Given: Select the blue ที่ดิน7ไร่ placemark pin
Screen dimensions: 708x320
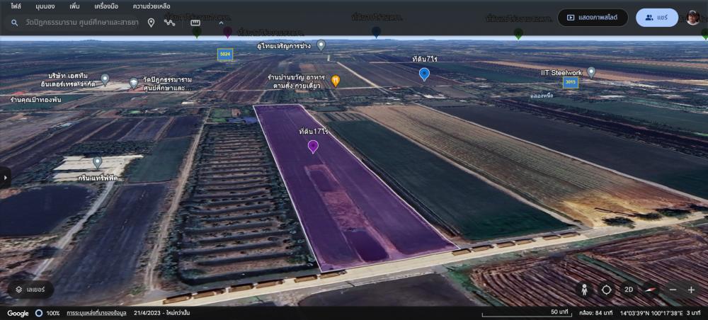Looking at the screenshot, I should click(x=424, y=74).
